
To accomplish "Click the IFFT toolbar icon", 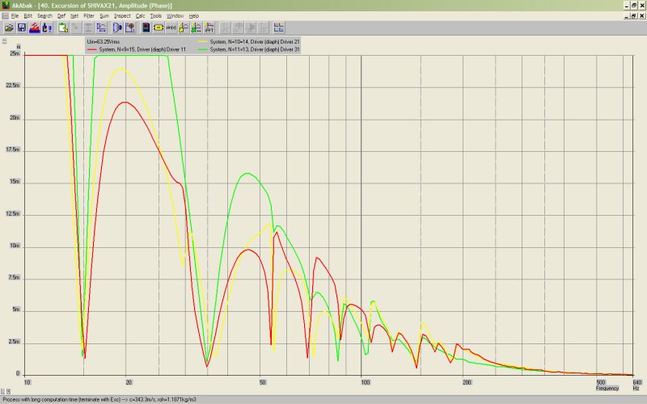I will coord(209,27).
